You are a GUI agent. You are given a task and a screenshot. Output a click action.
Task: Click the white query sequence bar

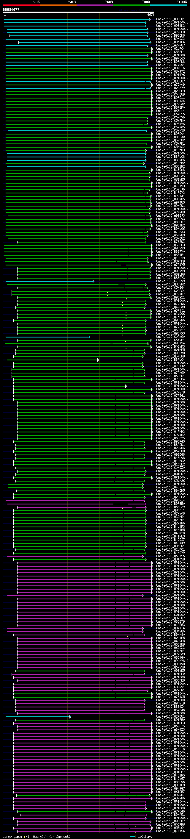tap(78, 13)
